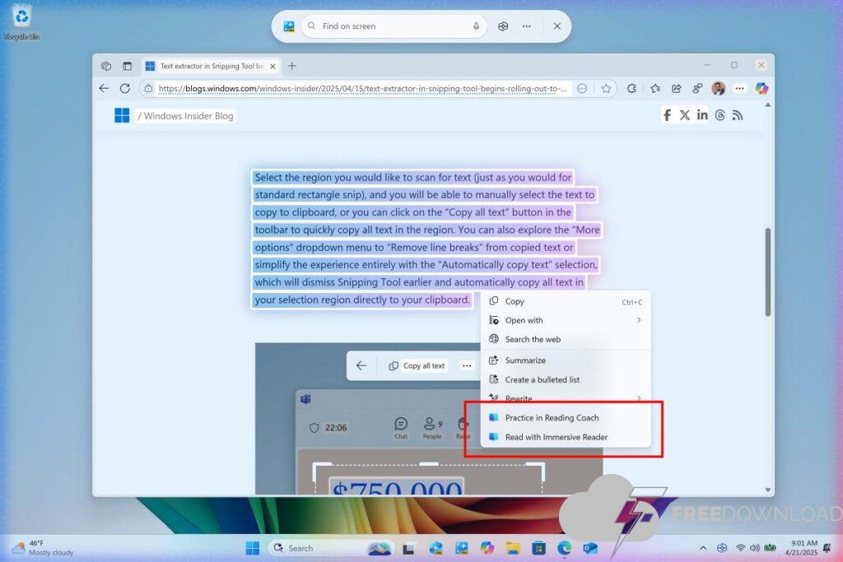This screenshot has height=562, width=843.
Task: Click the microphone icon in Find on screen
Action: pyautogui.click(x=476, y=26)
